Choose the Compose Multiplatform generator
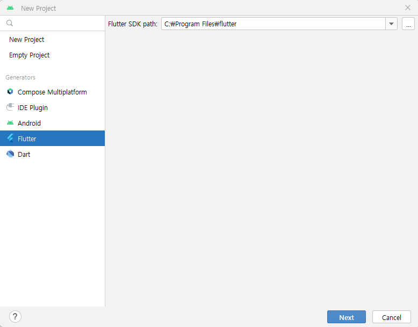 52,92
